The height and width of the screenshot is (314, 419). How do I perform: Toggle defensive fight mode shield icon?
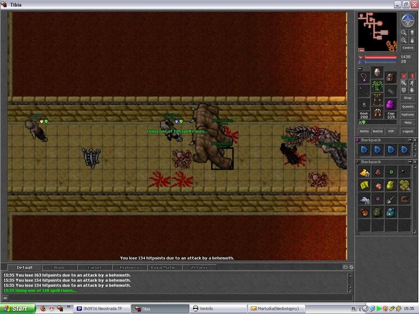pyautogui.click(x=404, y=90)
